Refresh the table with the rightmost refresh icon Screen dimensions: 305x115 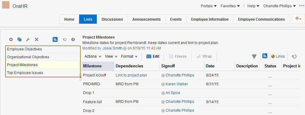point(294,56)
